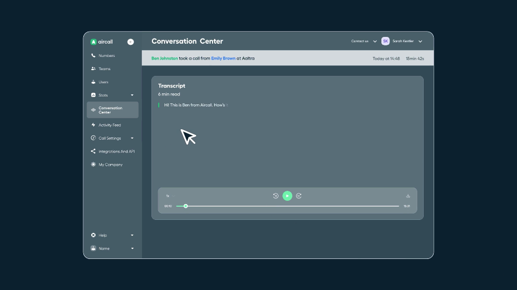Click the audio progress slider handle
This screenshot has height=290, width=517.
(x=186, y=206)
